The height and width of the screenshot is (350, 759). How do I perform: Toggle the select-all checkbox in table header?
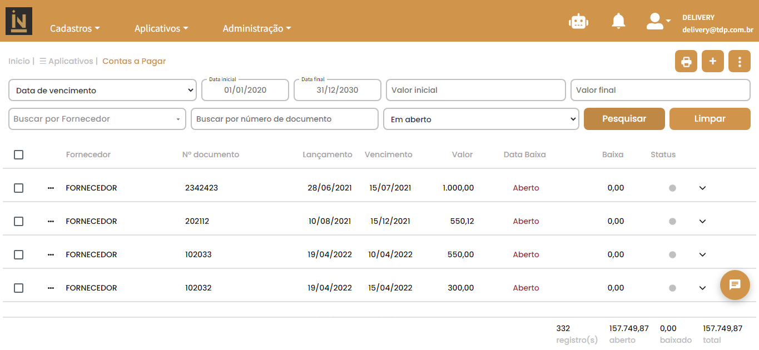coord(18,155)
